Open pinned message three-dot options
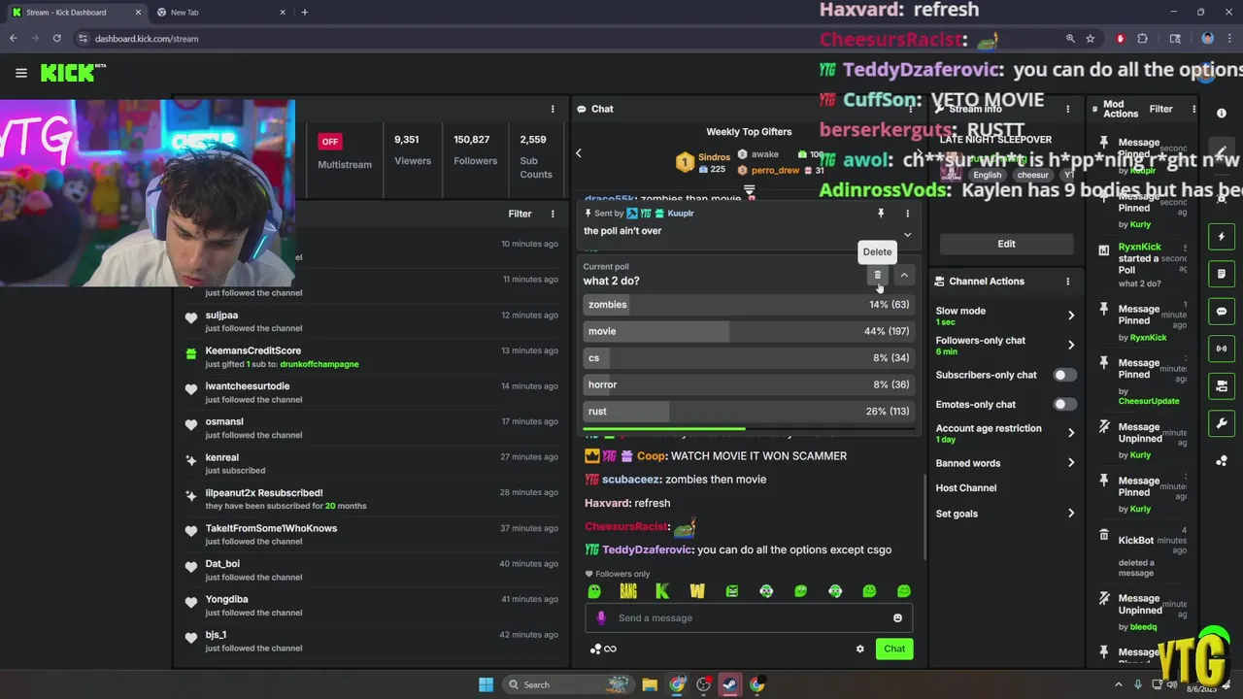Viewport: 1243px width, 699px height. coord(907,214)
